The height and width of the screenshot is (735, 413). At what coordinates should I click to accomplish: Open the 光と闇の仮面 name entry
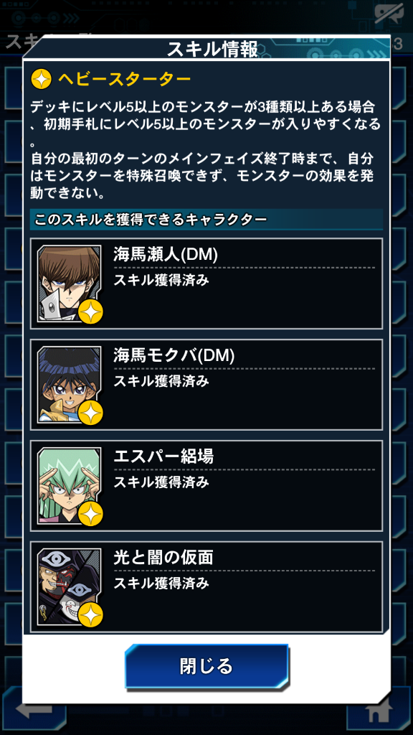pyautogui.click(x=163, y=558)
